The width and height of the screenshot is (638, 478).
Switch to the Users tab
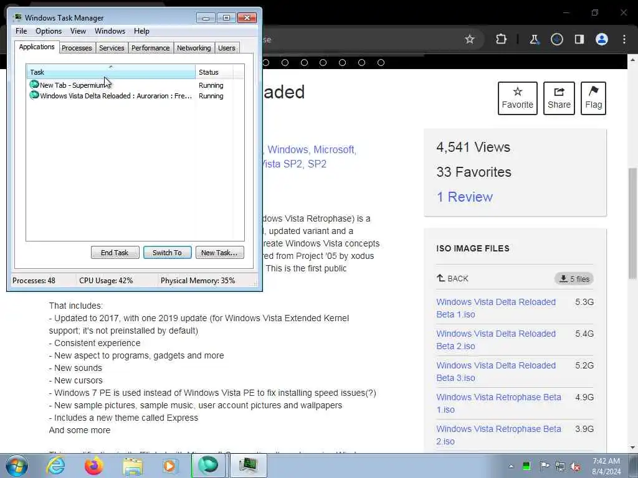click(x=227, y=48)
